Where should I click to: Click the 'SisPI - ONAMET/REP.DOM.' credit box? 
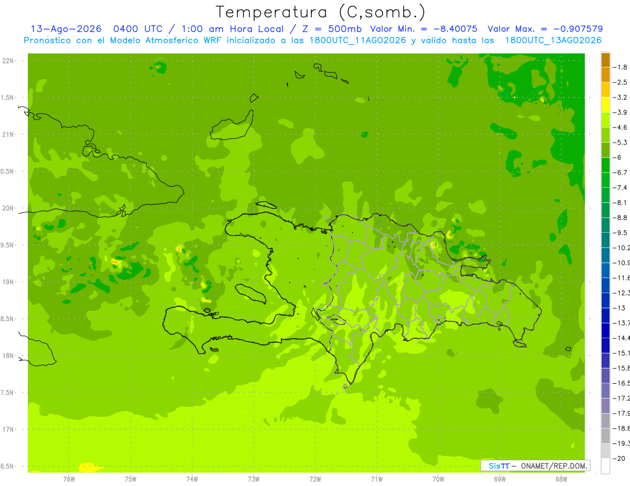tap(535, 466)
